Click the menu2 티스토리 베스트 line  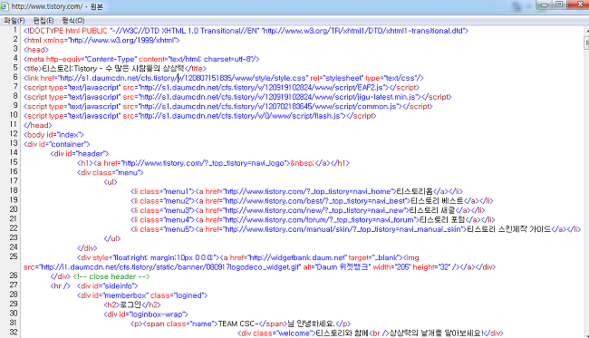(x=312, y=201)
